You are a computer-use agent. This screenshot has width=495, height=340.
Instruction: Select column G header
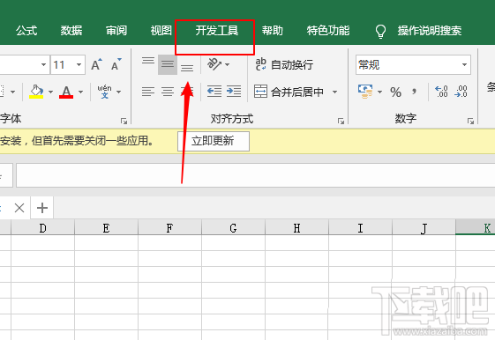point(233,227)
